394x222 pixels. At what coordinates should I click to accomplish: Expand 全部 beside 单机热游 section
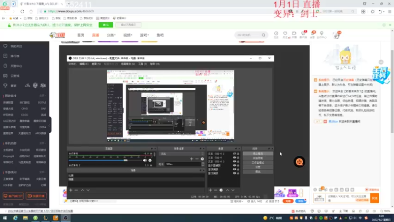pyautogui.click(x=42, y=143)
